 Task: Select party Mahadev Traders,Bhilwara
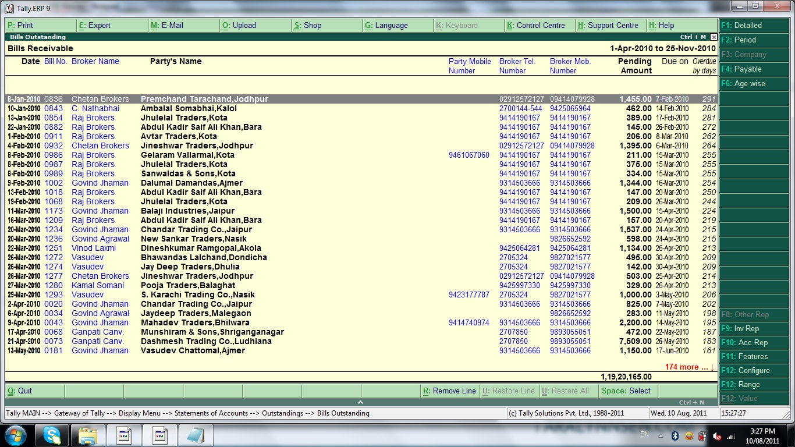pyautogui.click(x=195, y=322)
